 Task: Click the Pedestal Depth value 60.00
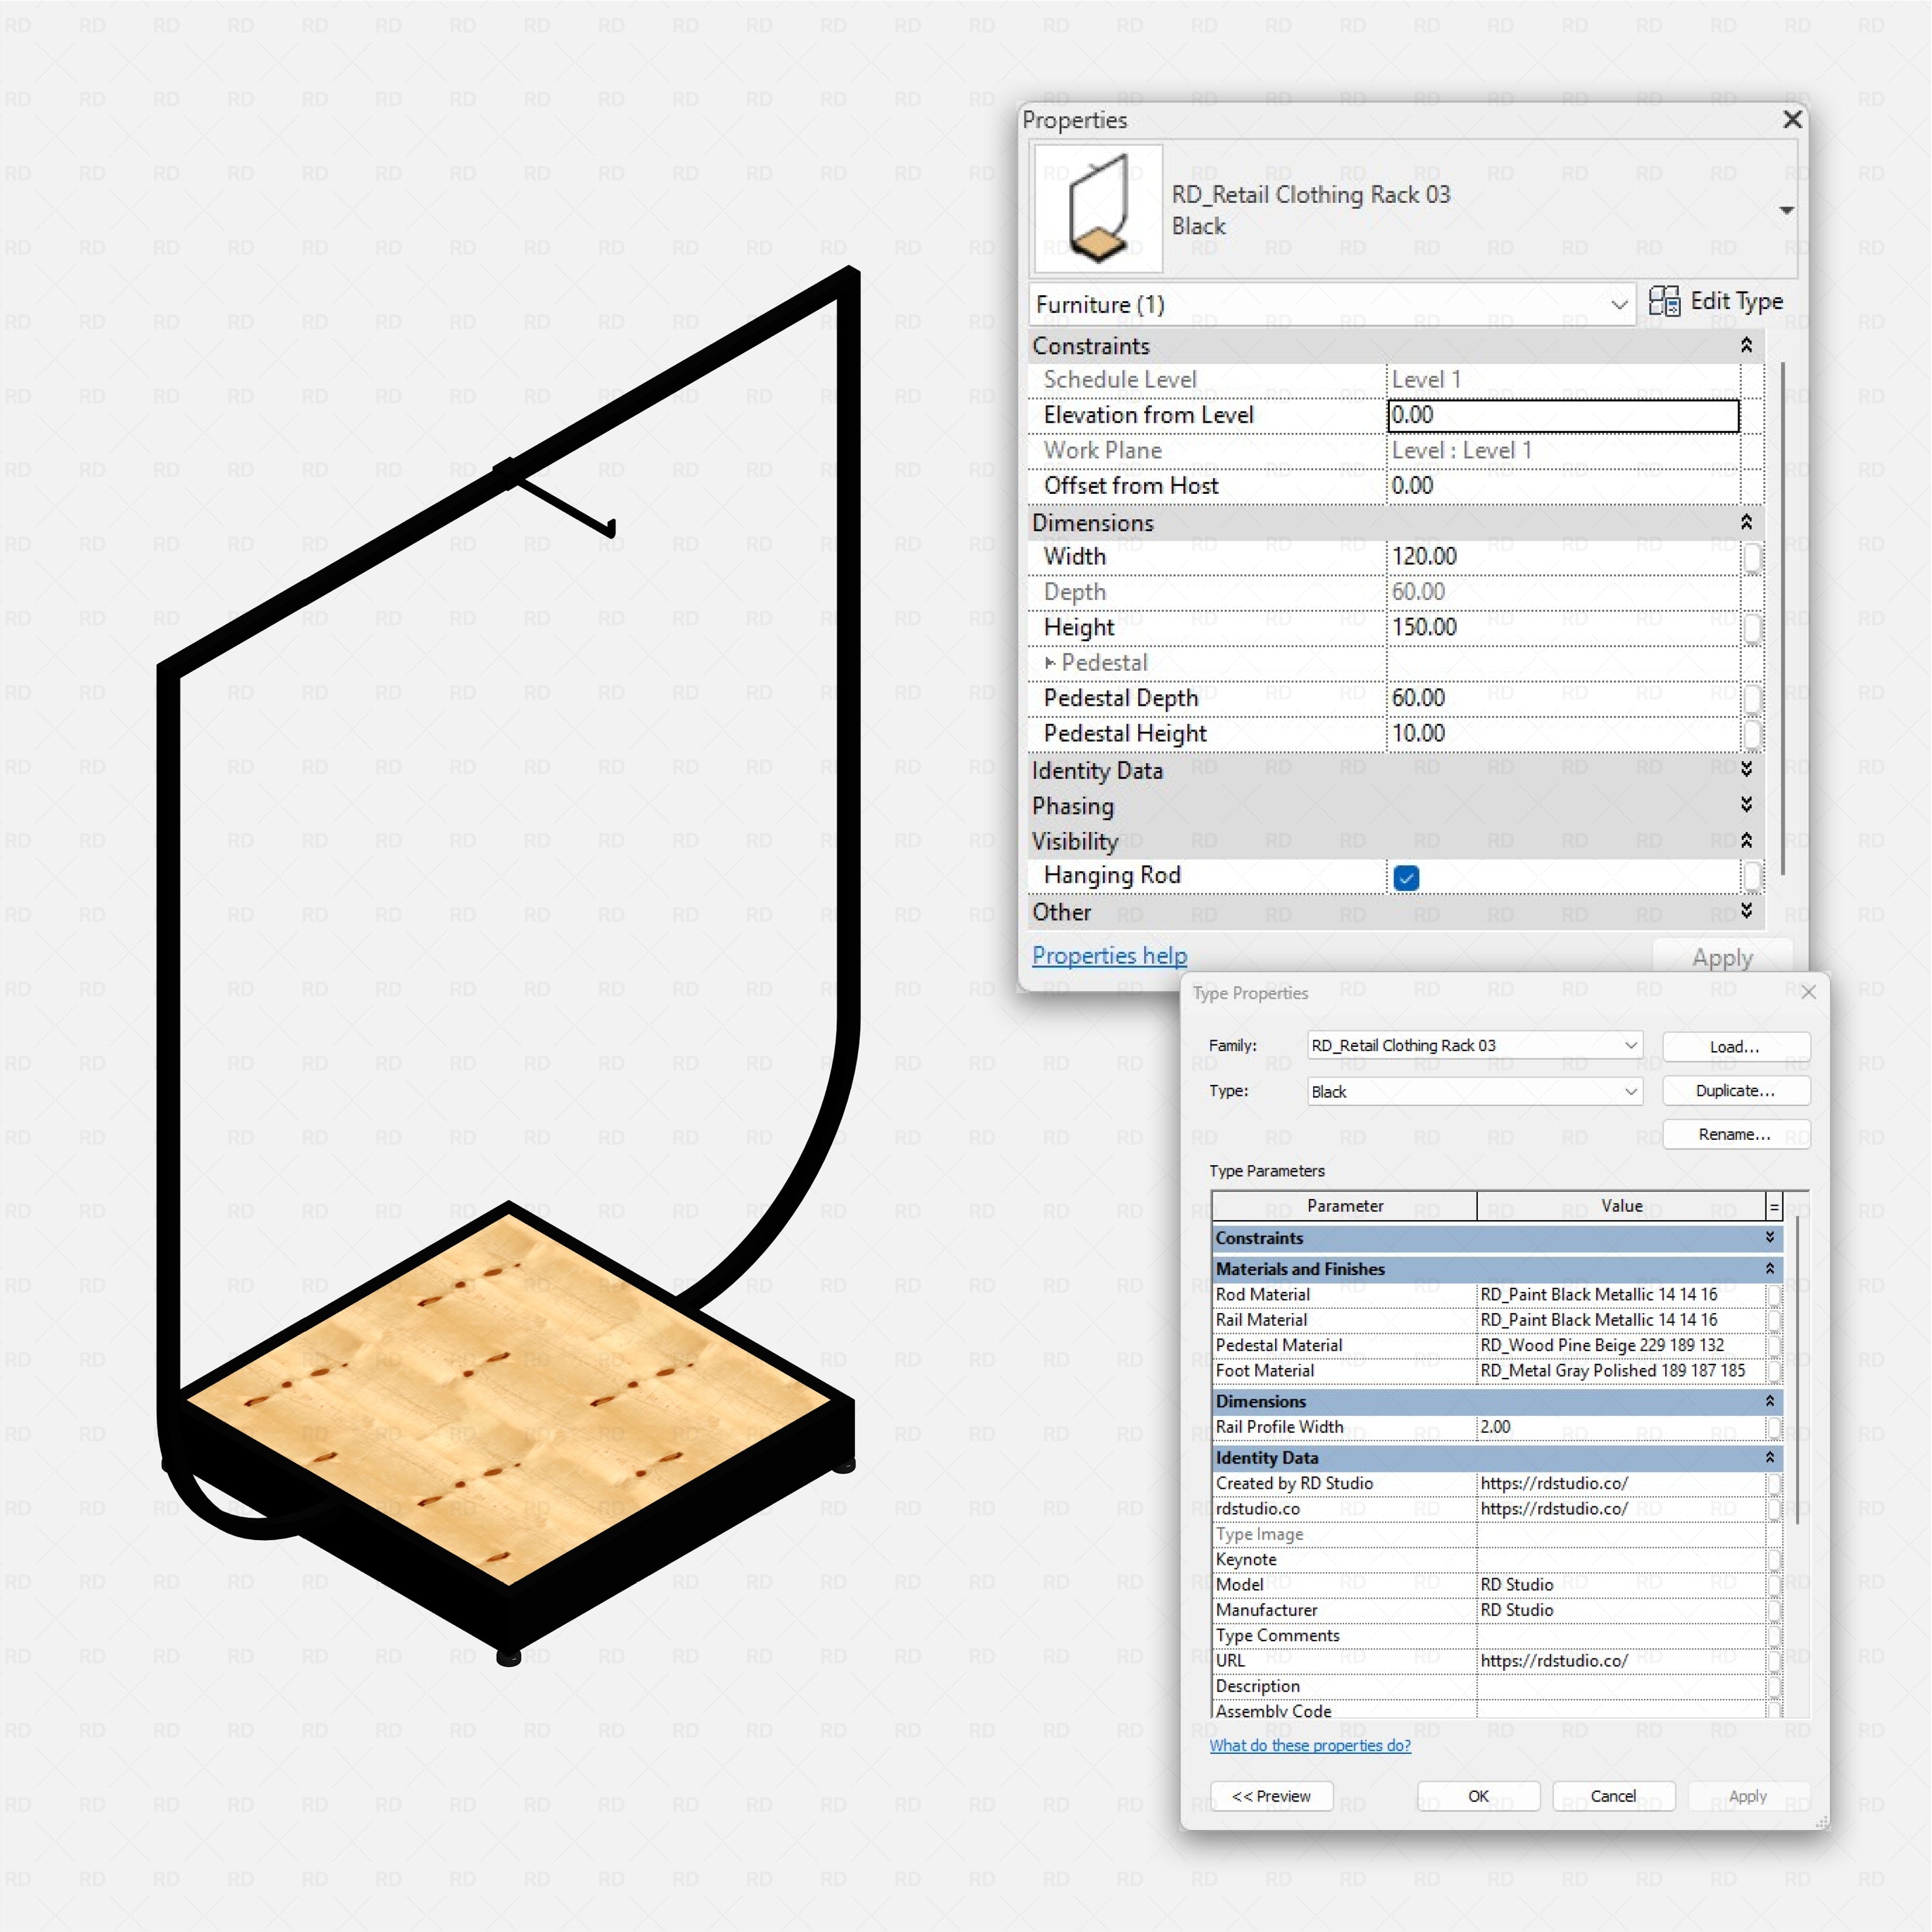pyautogui.click(x=1563, y=698)
